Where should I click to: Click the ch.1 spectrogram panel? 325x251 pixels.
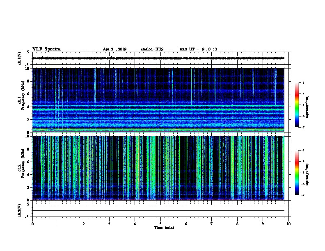[158, 100]
